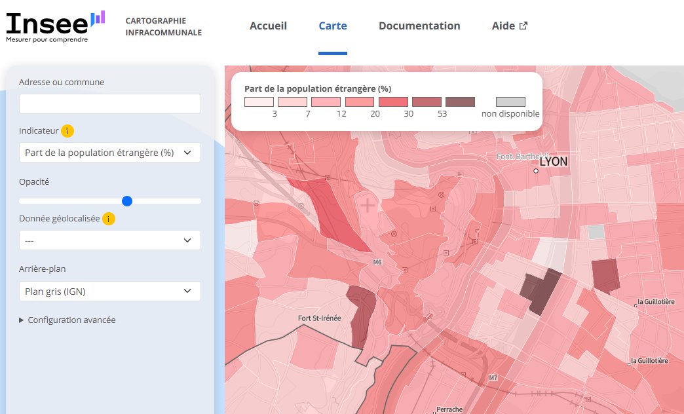Open the Documentation tab
The height and width of the screenshot is (414, 684).
[419, 26]
